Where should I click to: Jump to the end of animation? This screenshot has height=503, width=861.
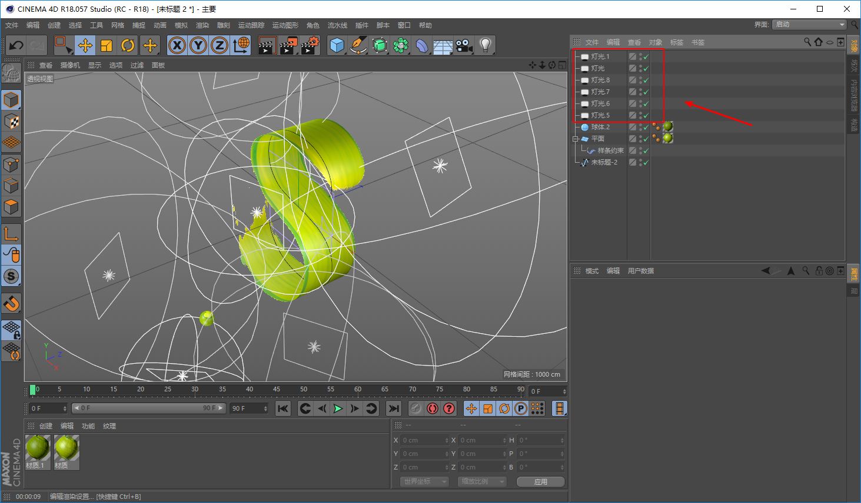[x=394, y=408]
